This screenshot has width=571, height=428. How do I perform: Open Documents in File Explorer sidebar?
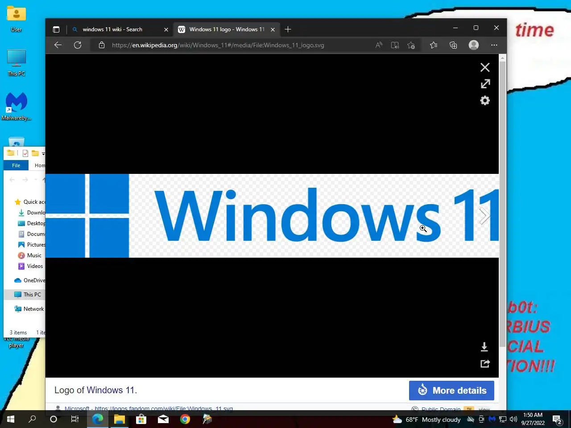pos(31,234)
